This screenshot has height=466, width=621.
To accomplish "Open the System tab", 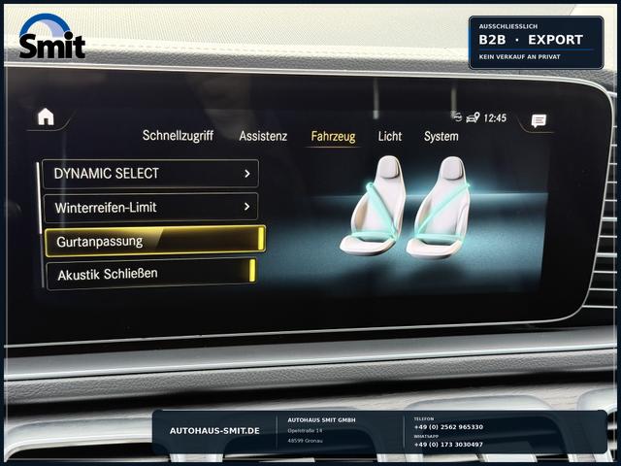I will pyautogui.click(x=441, y=136).
